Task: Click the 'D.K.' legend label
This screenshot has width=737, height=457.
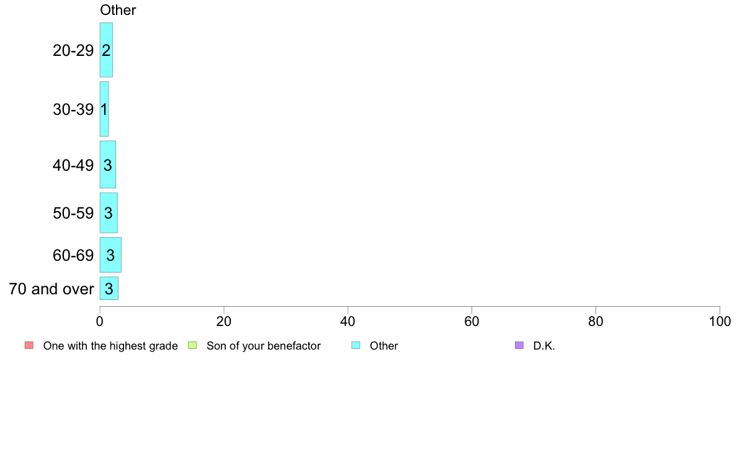Action: 544,346
